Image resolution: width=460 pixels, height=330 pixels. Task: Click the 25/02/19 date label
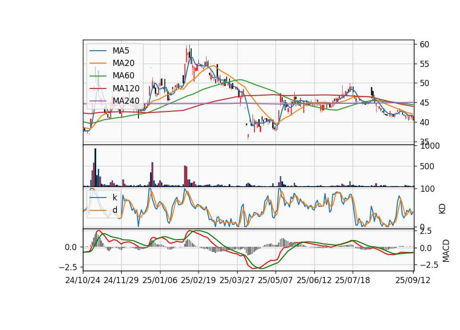(x=198, y=280)
